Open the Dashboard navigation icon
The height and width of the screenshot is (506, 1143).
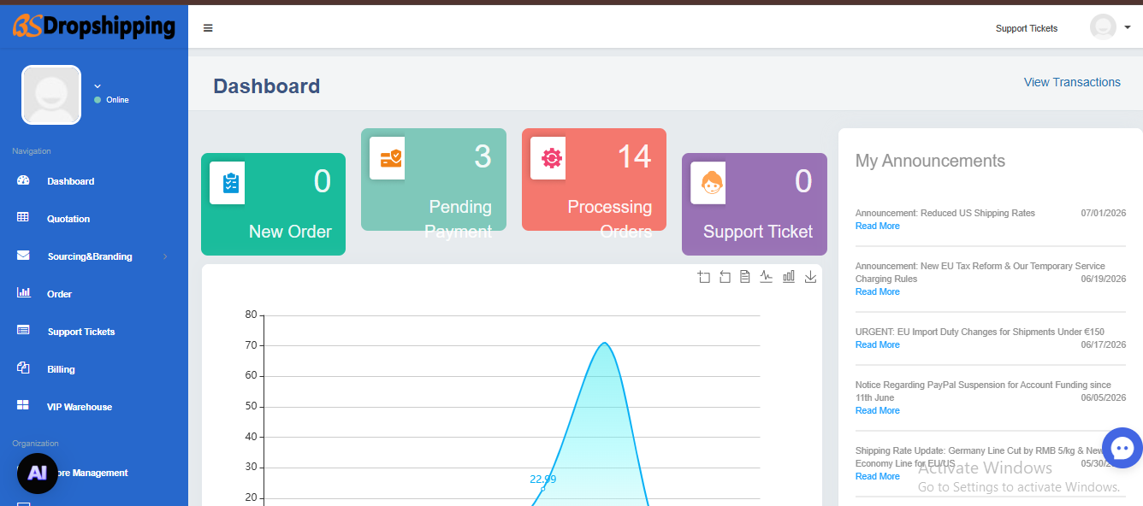point(23,180)
